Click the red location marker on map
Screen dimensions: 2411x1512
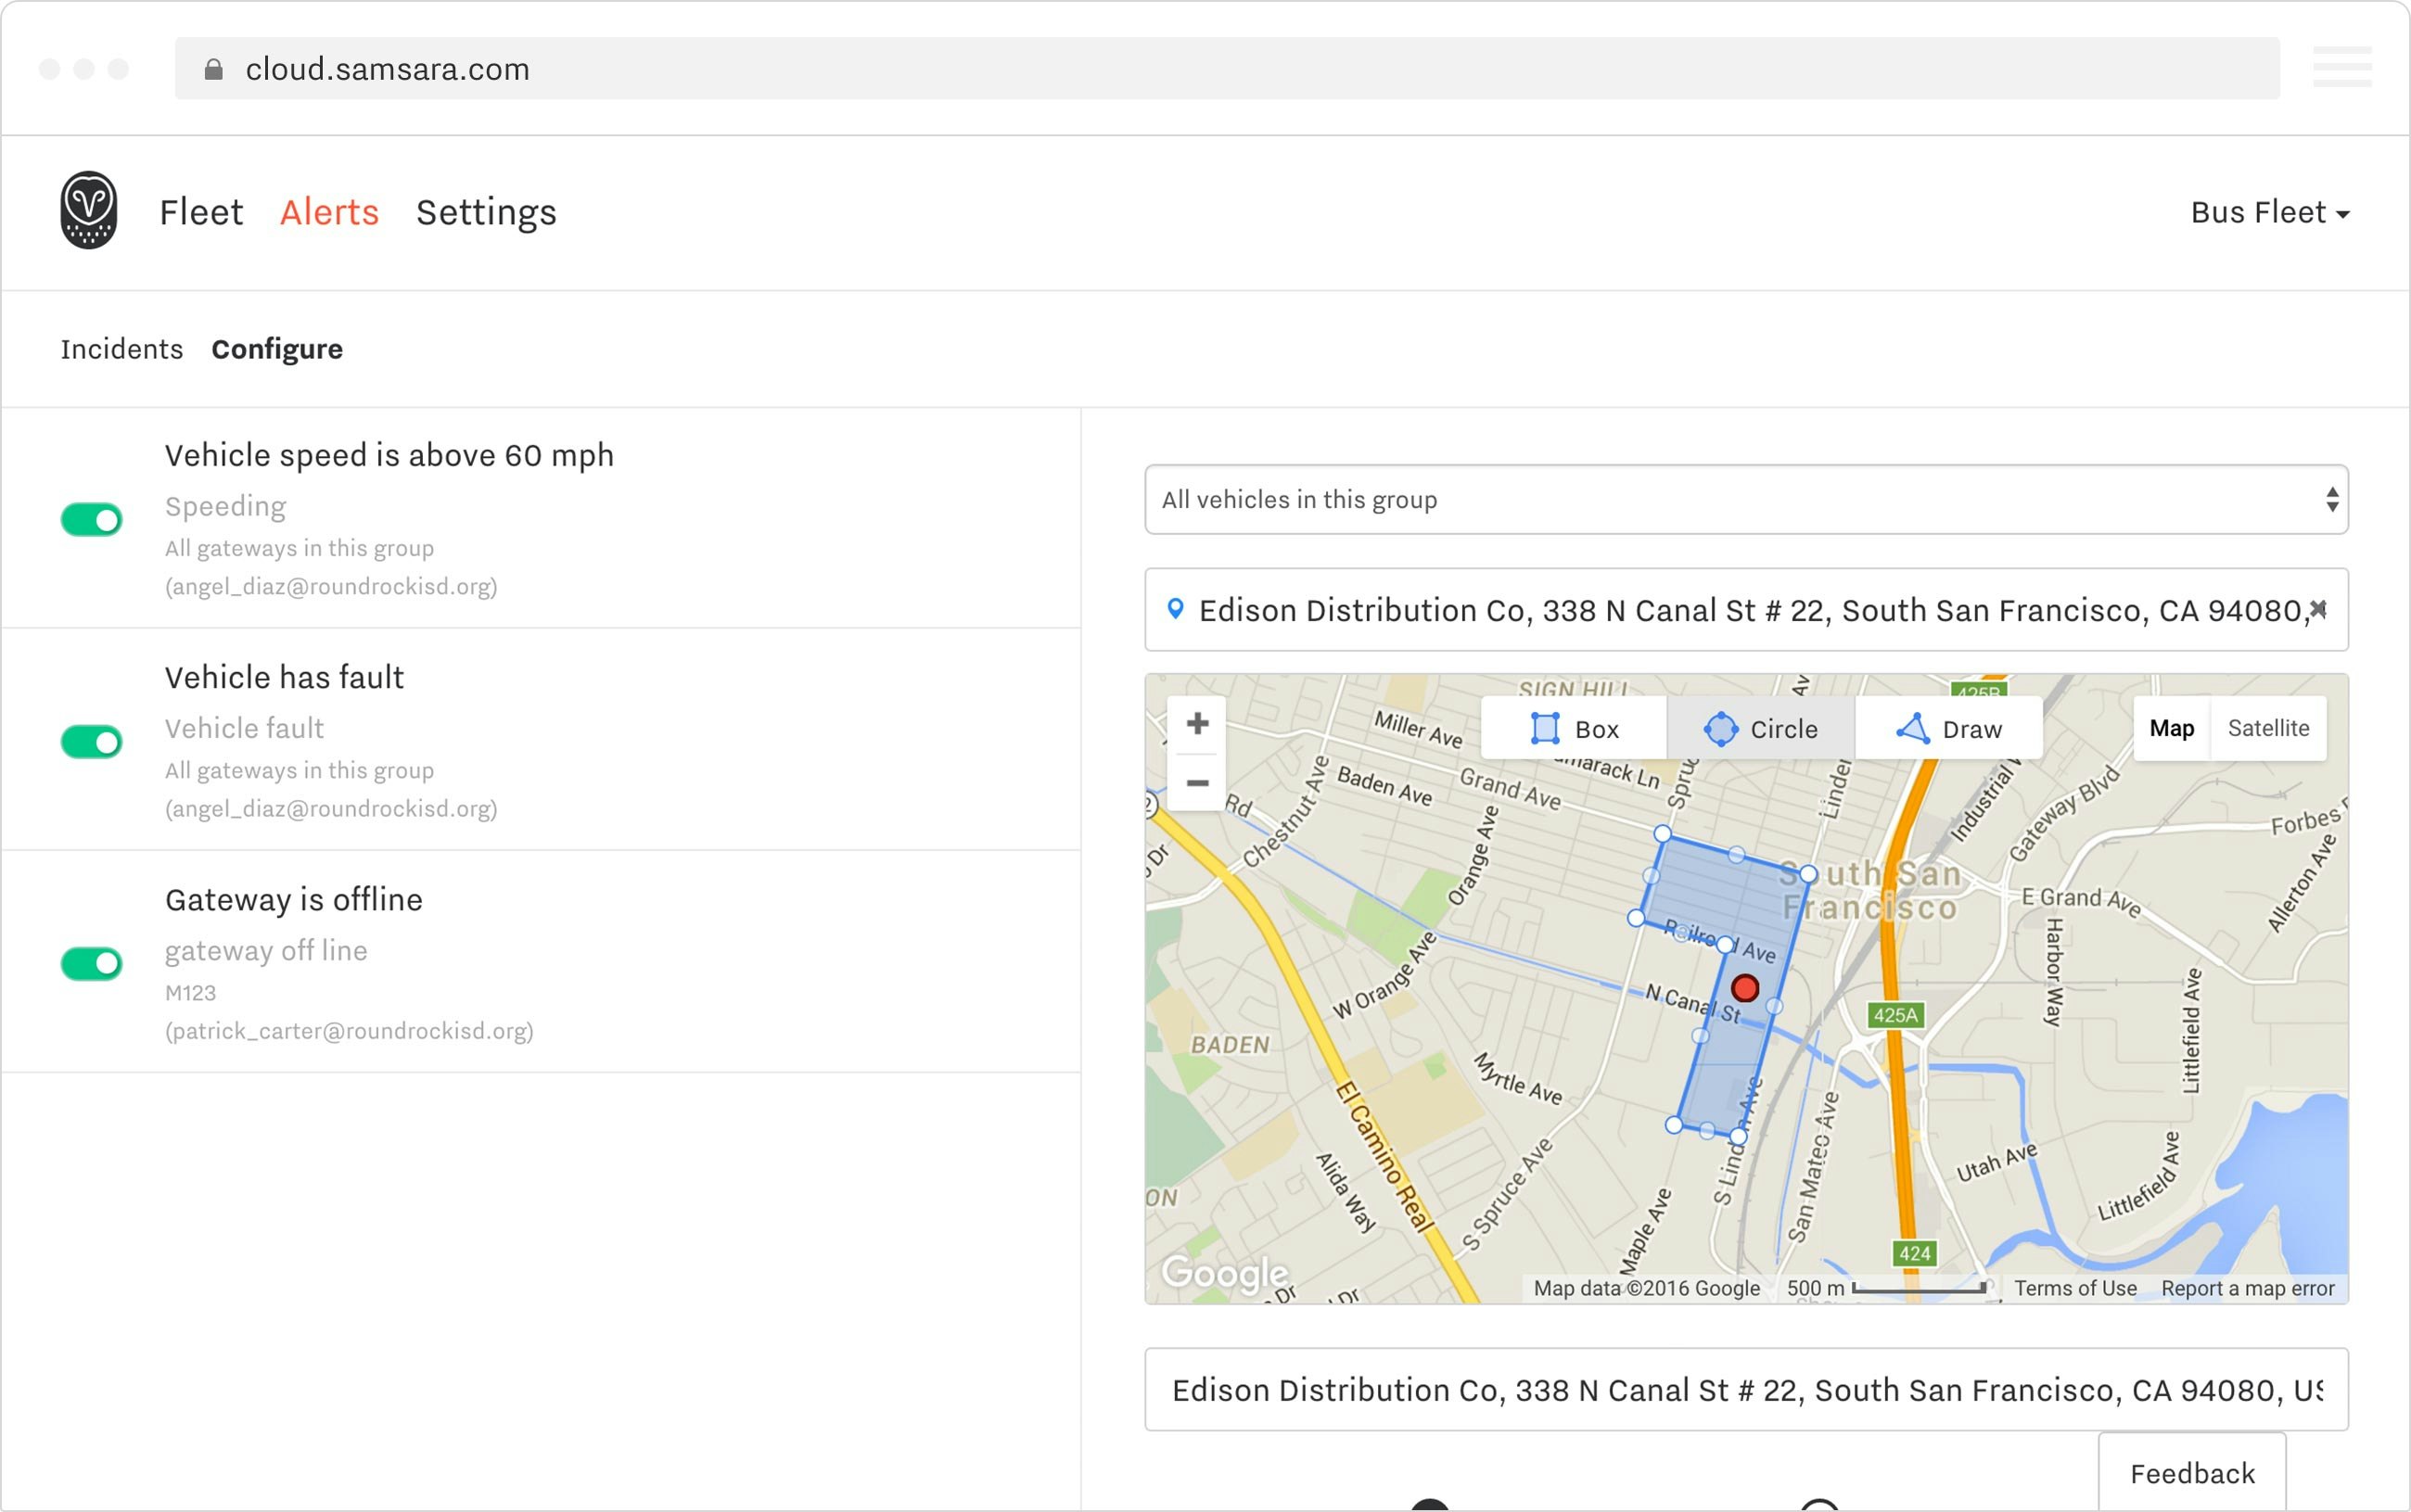point(1745,988)
